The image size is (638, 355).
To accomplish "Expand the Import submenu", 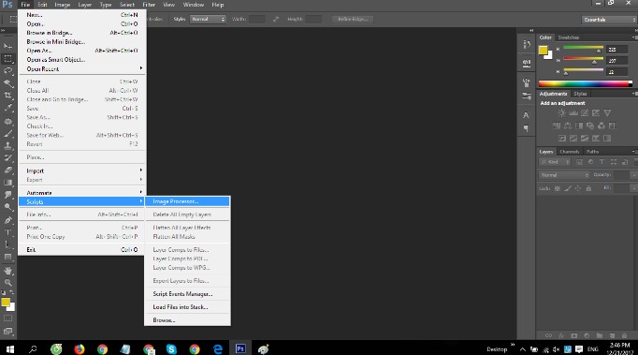I will coord(81,170).
